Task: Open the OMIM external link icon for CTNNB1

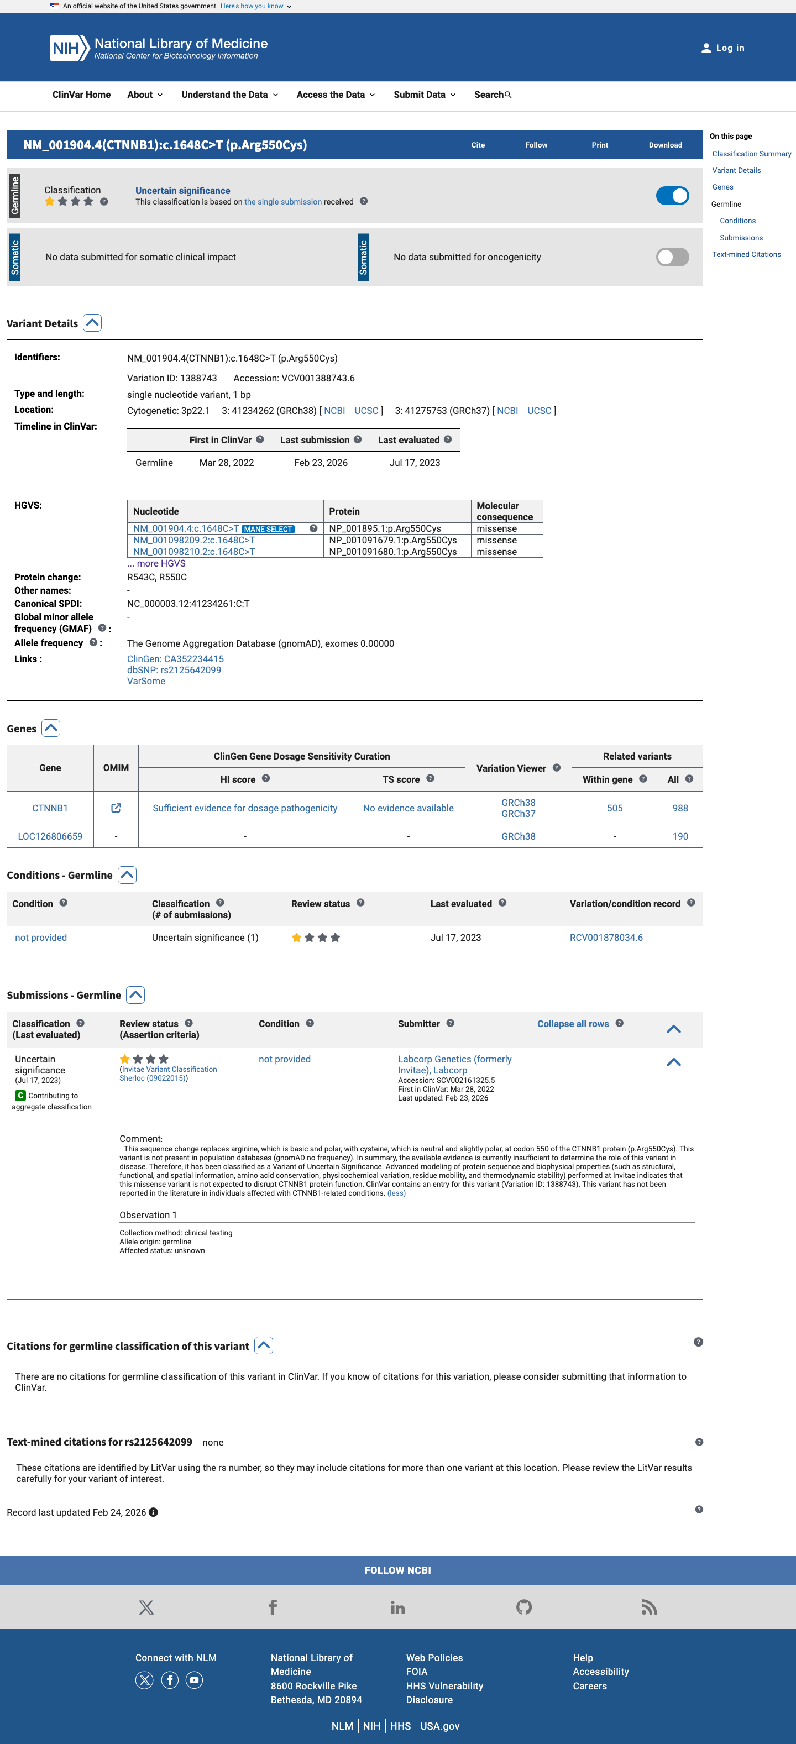Action: 116,808
